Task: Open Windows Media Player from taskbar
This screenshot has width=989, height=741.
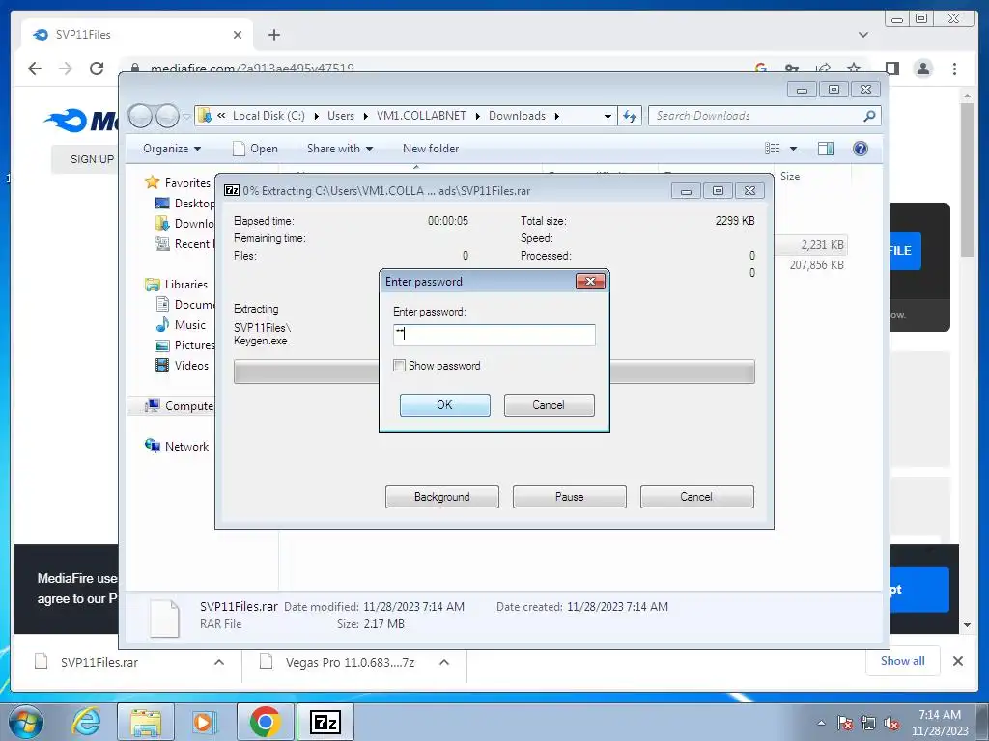Action: pyautogui.click(x=203, y=722)
